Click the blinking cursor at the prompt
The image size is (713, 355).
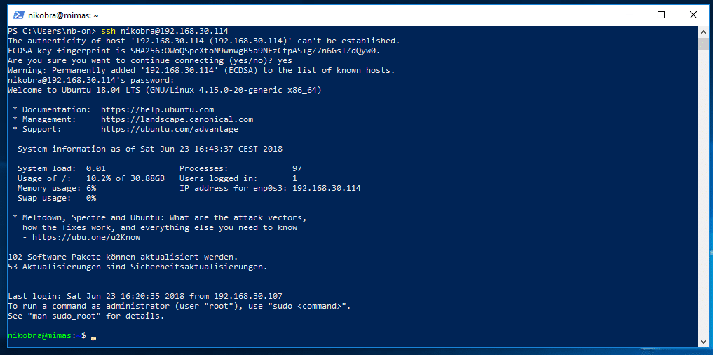click(94, 339)
